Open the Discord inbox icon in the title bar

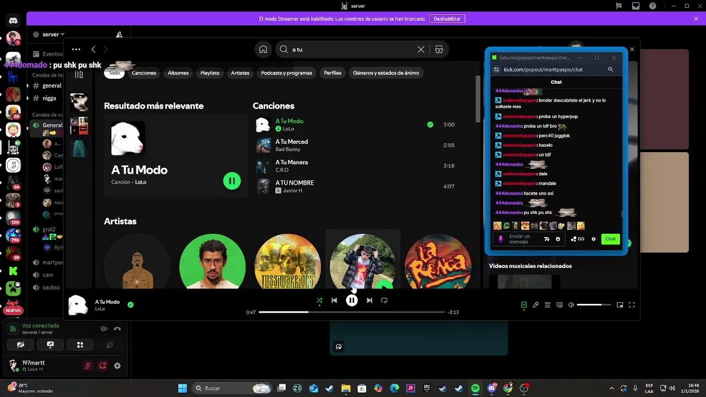click(x=636, y=6)
